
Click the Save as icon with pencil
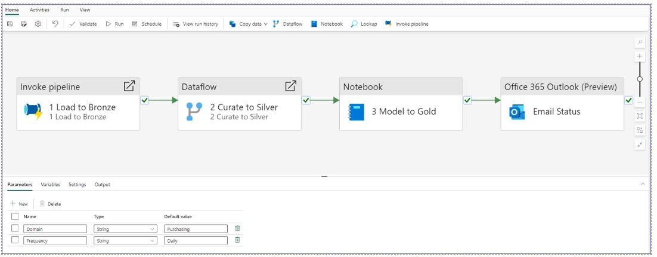pos(24,24)
